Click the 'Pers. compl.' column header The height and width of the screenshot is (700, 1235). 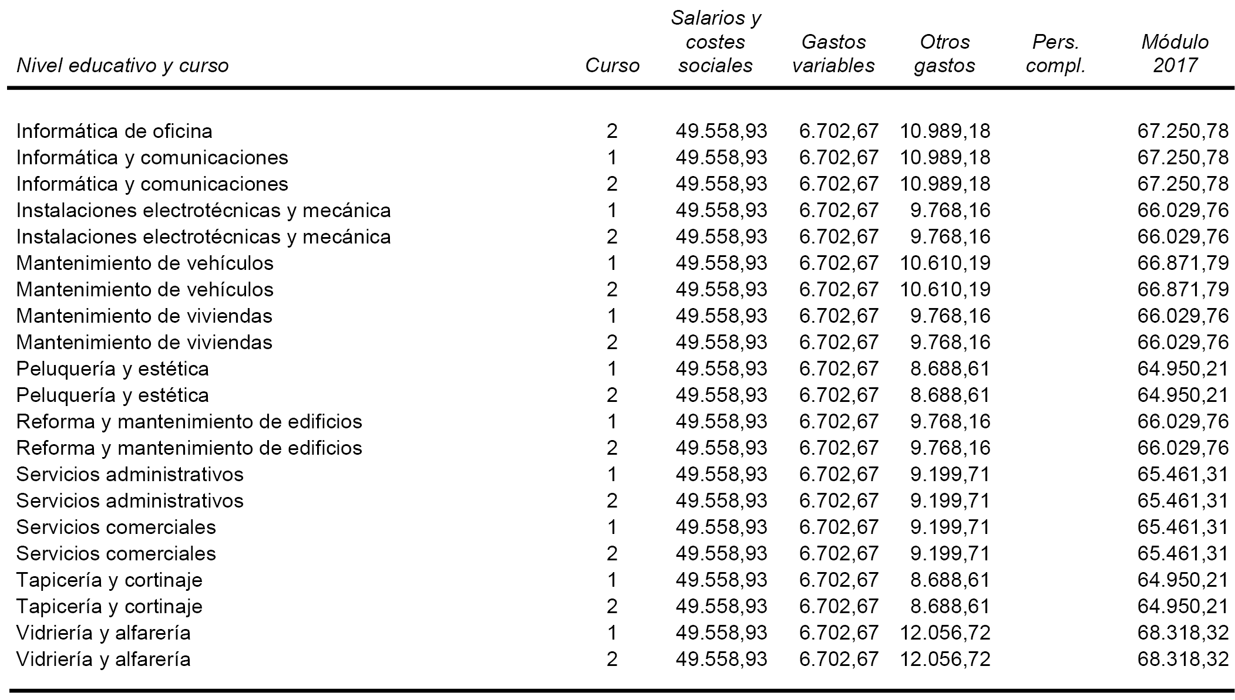(1055, 53)
